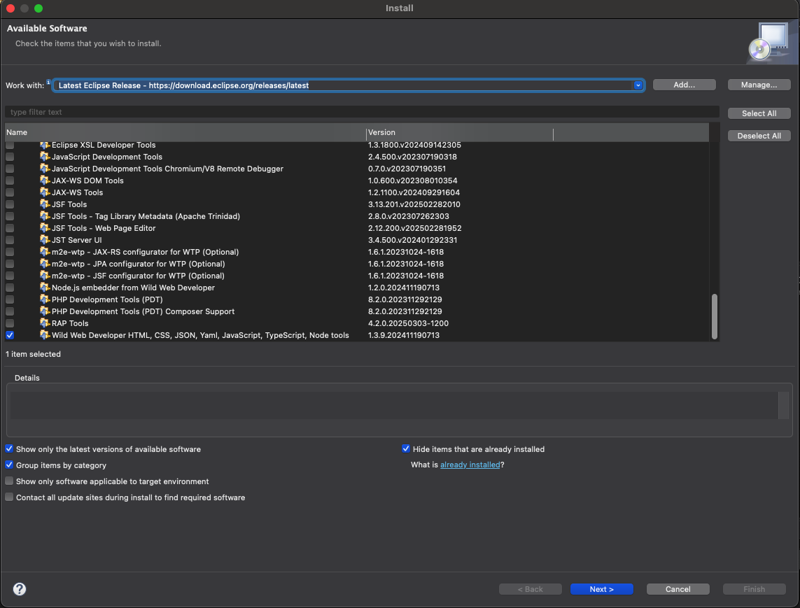Click the Next > button

[x=601, y=589]
